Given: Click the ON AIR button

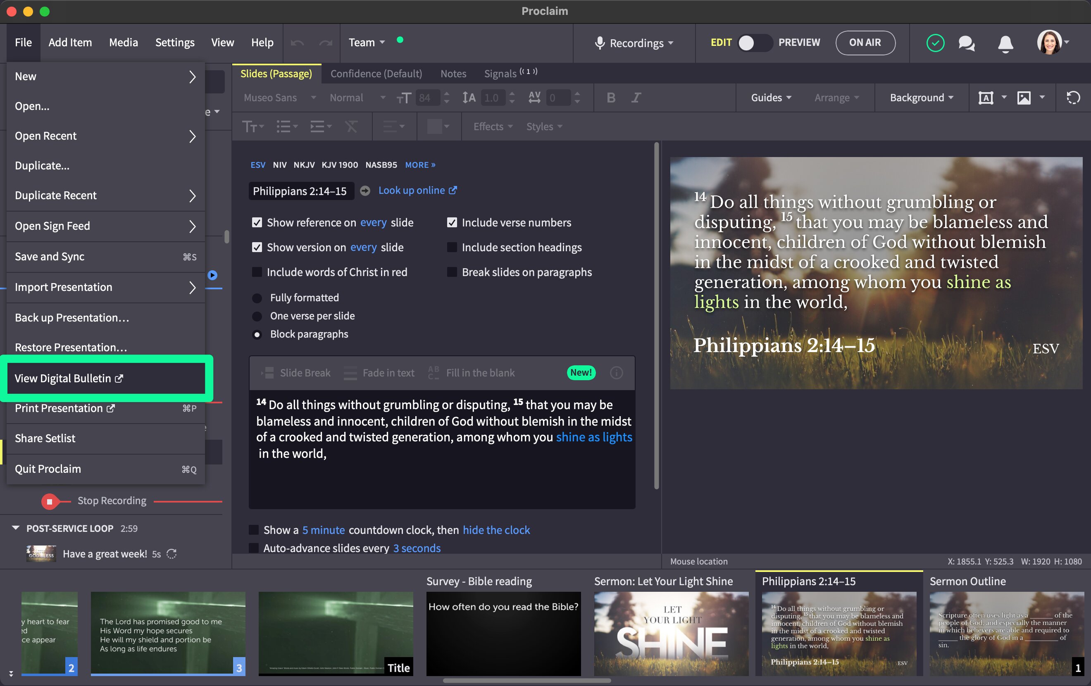Looking at the screenshot, I should [x=865, y=43].
